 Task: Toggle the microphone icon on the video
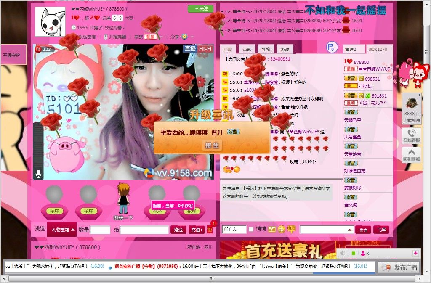[x=38, y=174]
